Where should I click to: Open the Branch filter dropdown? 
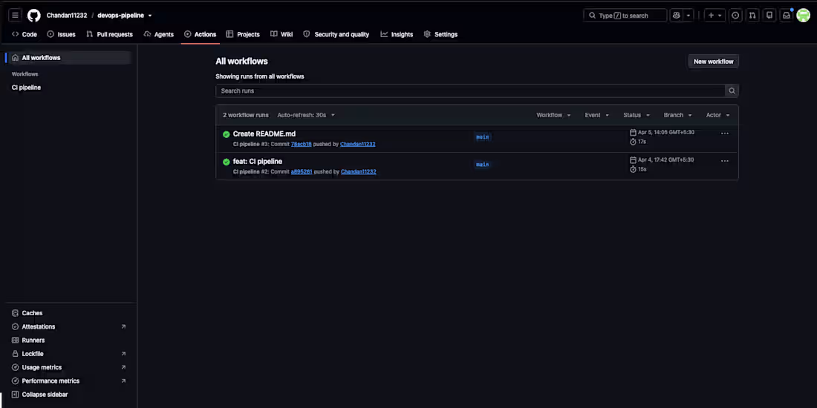(x=677, y=115)
